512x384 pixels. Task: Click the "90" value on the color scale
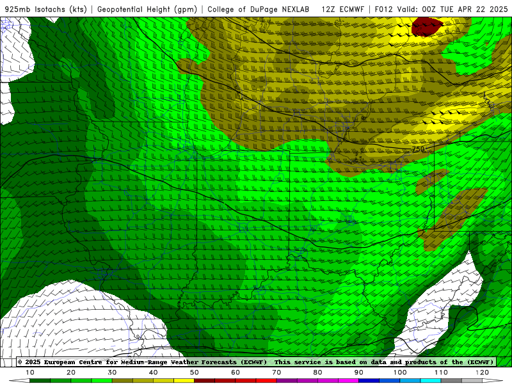pos(359,372)
